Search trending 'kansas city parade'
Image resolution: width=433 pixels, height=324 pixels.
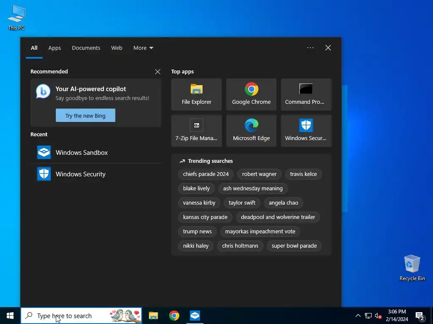(205, 217)
